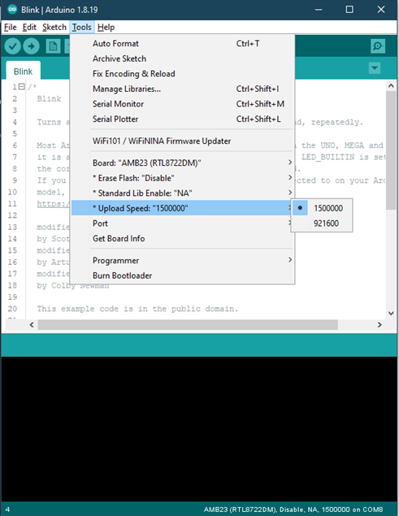This screenshot has height=516, width=399.
Task: Click the vertical scrollbar down arrow
Action: (x=391, y=314)
